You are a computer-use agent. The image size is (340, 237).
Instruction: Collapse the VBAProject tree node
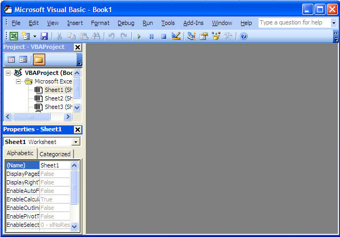(9, 73)
